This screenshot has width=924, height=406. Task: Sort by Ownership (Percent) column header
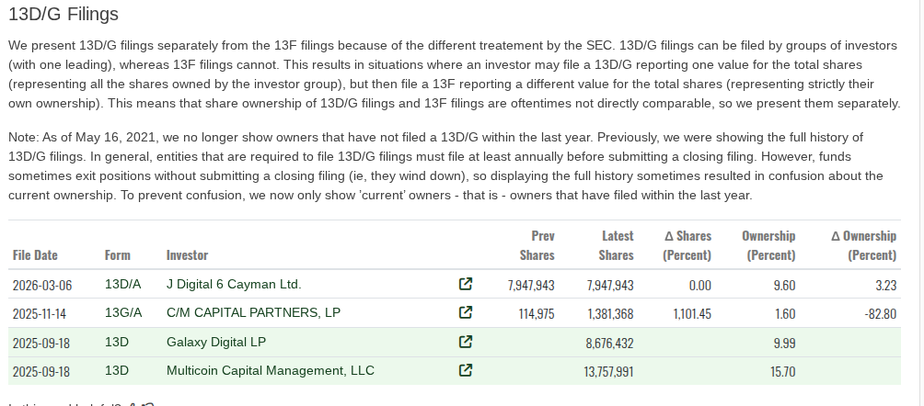(768, 246)
